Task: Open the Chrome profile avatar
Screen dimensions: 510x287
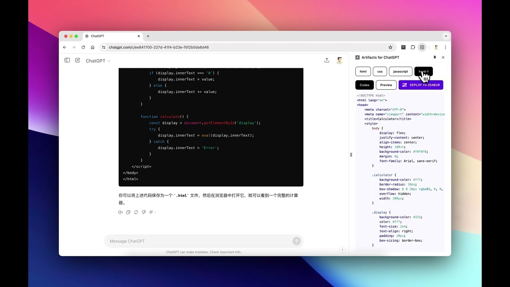Action: [x=436, y=47]
